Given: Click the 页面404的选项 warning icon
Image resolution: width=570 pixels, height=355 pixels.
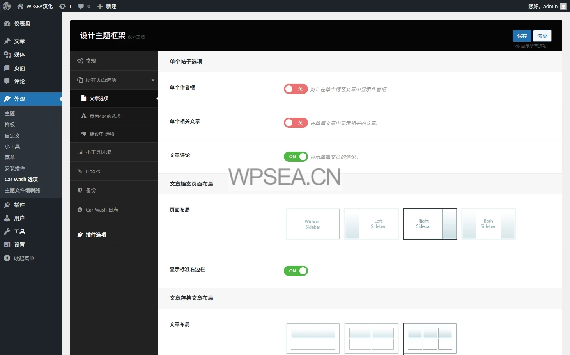Looking at the screenshot, I should tap(84, 116).
